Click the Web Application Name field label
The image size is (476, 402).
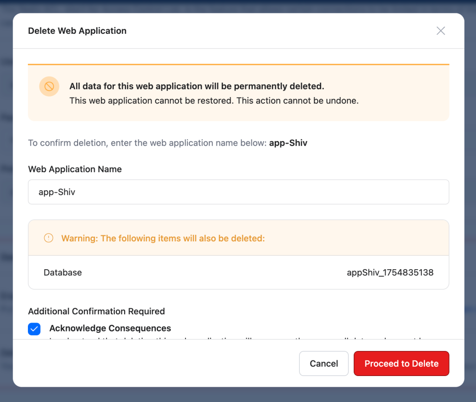click(75, 169)
